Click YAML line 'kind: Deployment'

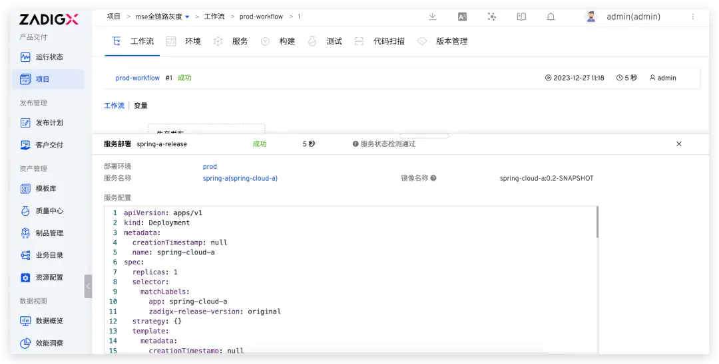point(157,223)
